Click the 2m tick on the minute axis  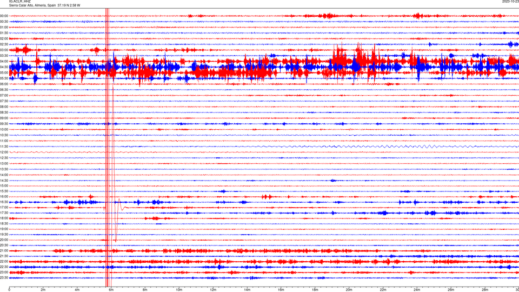[x=43, y=290]
